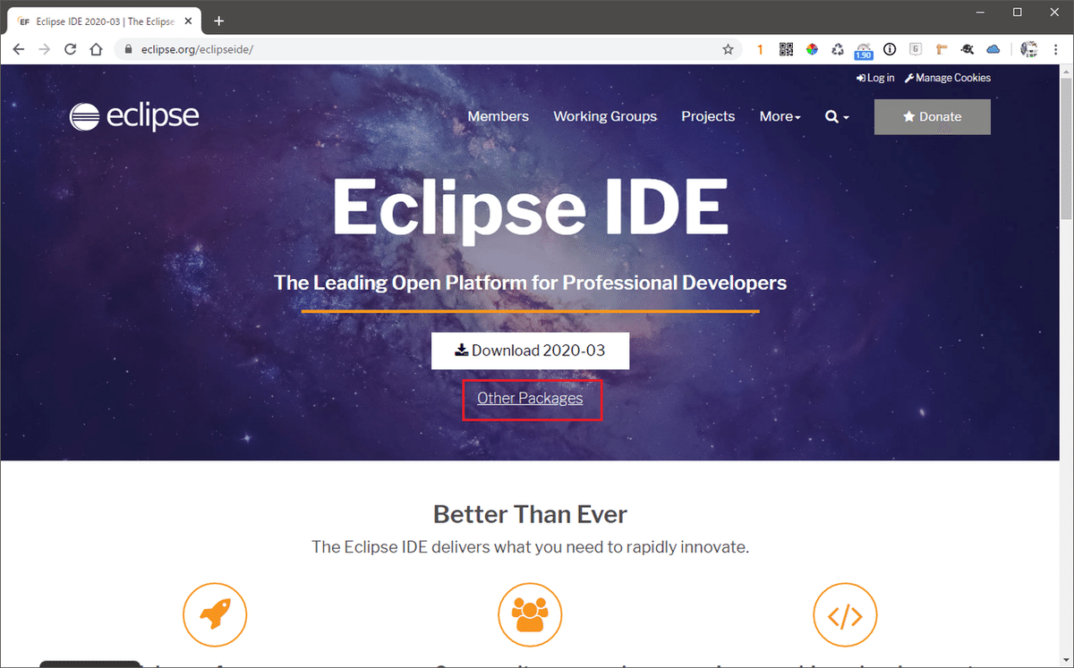The width and height of the screenshot is (1074, 668).
Task: Close the Eclipse IDE 2020-03 tab
Action: (188, 21)
